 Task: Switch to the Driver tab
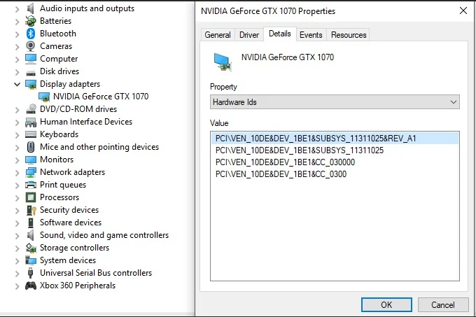coord(249,35)
